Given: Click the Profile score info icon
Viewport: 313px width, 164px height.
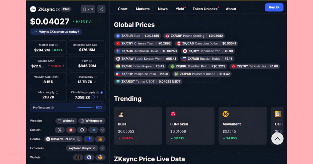Looking at the screenshot, I should point(52,107).
